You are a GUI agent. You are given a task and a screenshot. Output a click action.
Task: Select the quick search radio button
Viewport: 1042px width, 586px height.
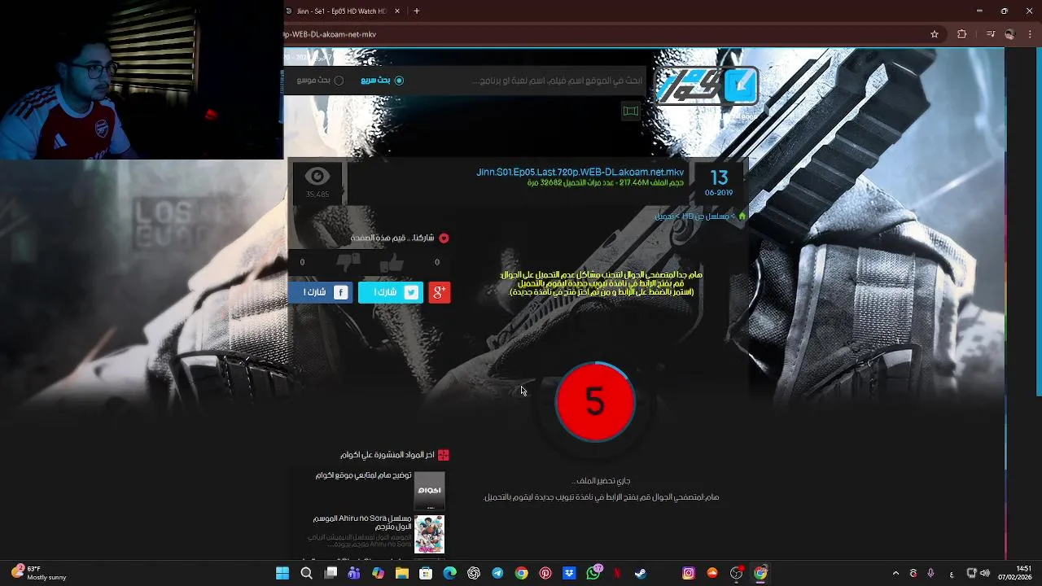(x=399, y=81)
